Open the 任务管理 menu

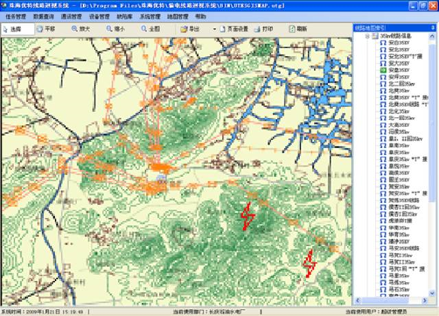point(16,15)
